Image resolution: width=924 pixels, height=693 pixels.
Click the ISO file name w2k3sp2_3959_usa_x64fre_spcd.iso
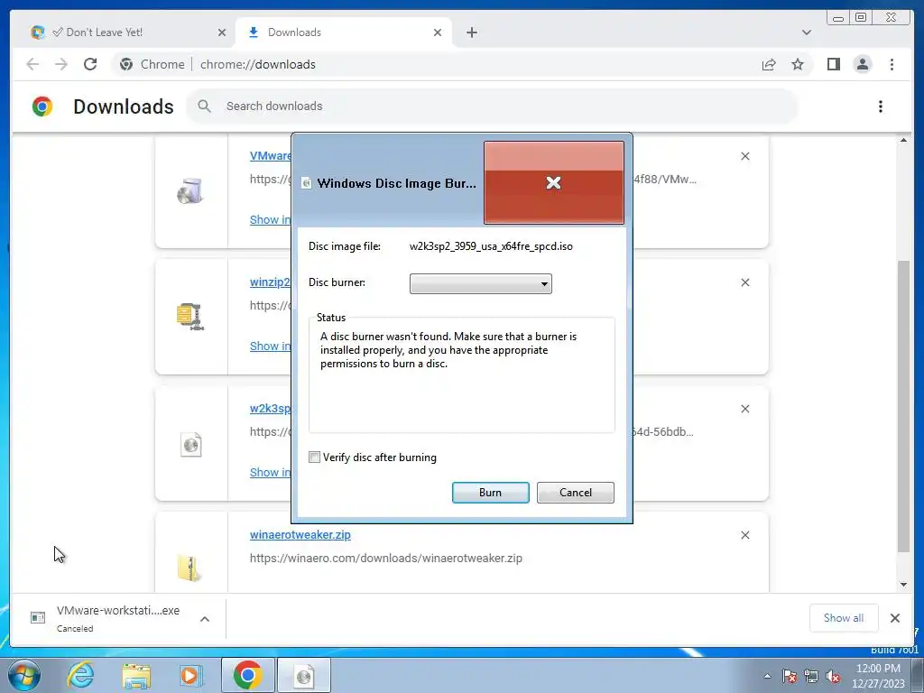[x=491, y=246]
